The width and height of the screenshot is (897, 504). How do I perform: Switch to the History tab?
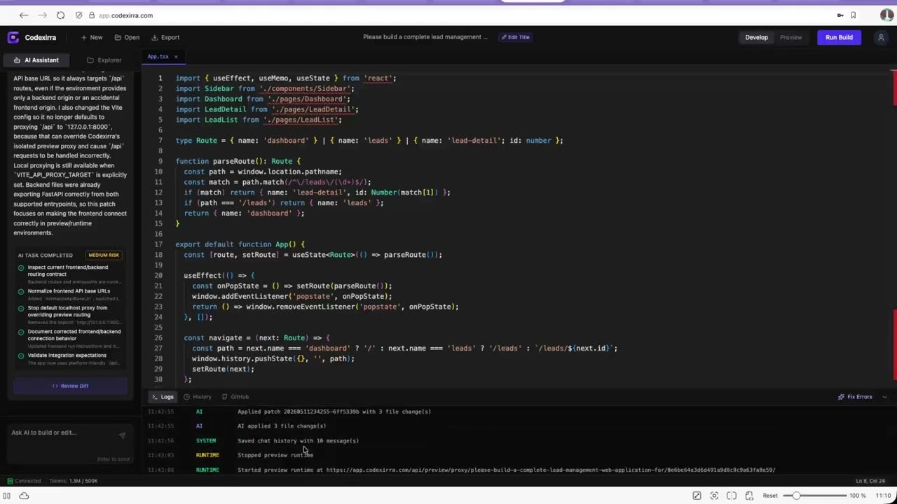[x=198, y=397]
